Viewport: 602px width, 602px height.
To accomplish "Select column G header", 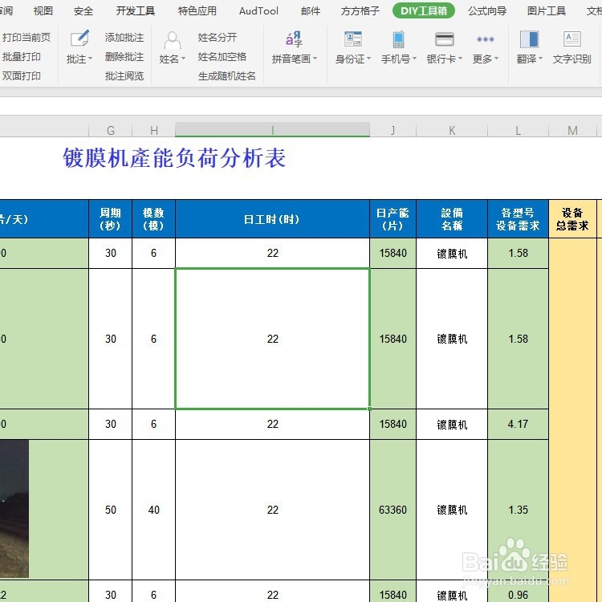I will point(111,130).
